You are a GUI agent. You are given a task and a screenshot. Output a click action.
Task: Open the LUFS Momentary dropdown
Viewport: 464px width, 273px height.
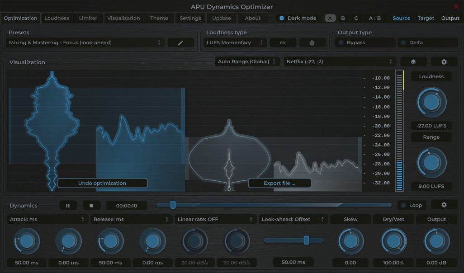tap(234, 42)
